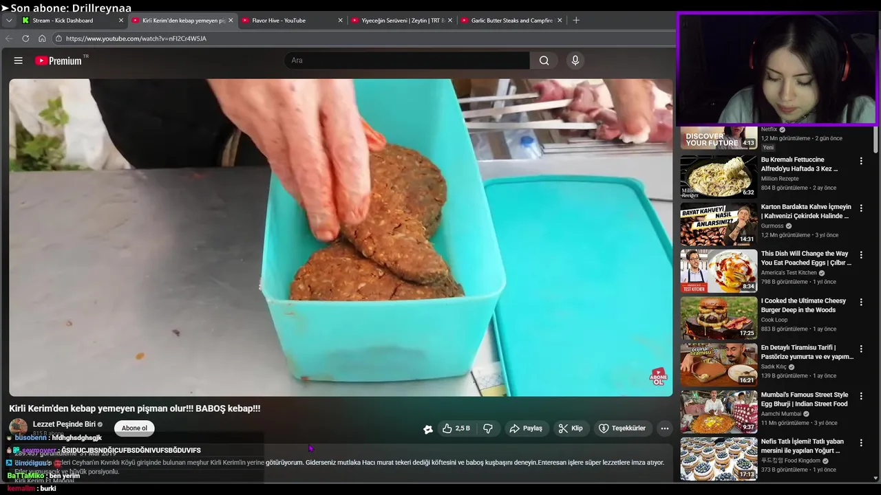Start voice search with microphone icon

575,60
